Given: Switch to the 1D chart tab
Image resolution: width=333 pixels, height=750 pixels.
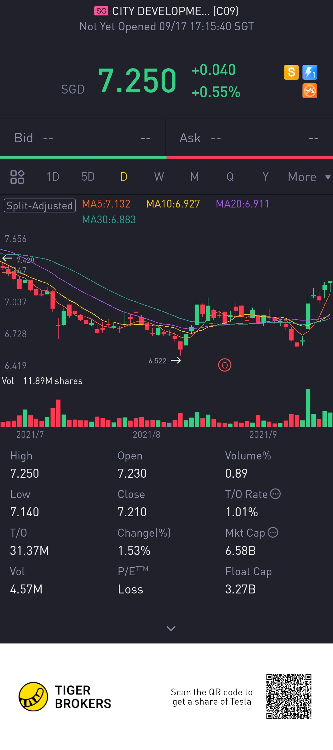Looking at the screenshot, I should click(53, 177).
